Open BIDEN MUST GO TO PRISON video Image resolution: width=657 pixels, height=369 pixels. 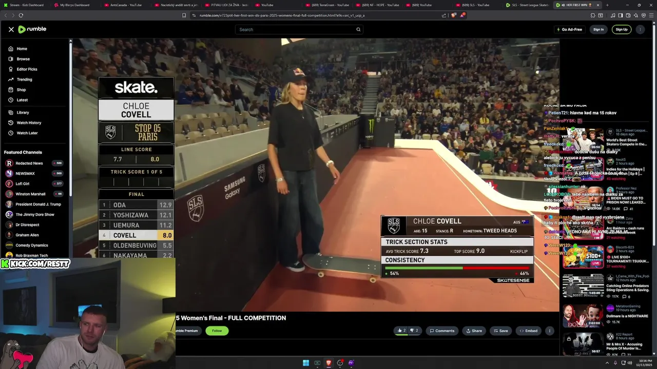(583, 197)
